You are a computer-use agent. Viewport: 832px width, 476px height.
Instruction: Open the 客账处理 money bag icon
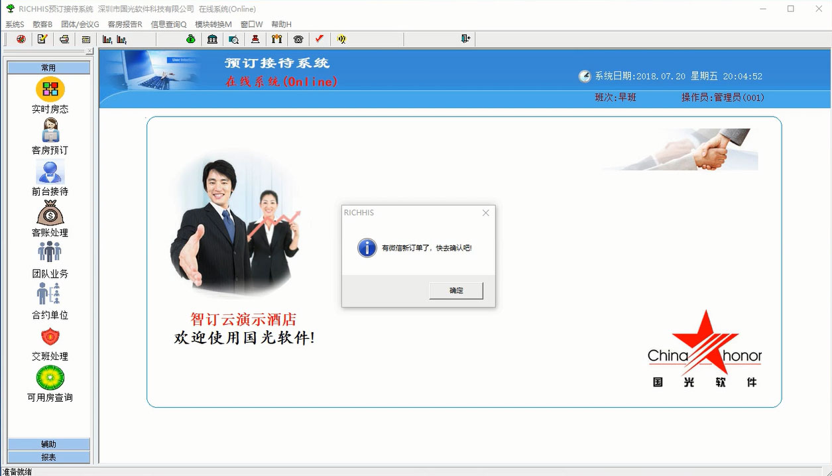[50, 213]
